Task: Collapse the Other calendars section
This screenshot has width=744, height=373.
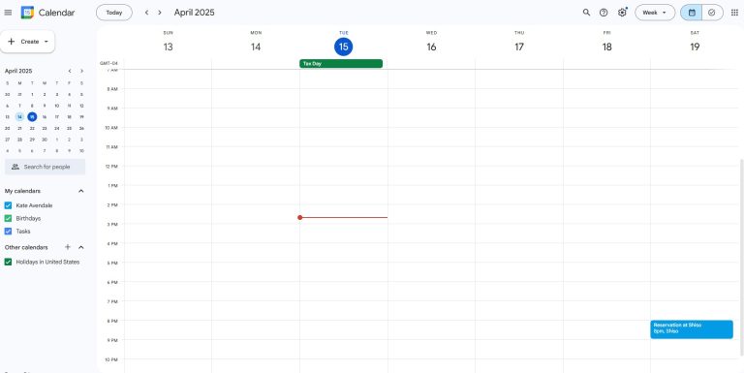Action: (80, 247)
